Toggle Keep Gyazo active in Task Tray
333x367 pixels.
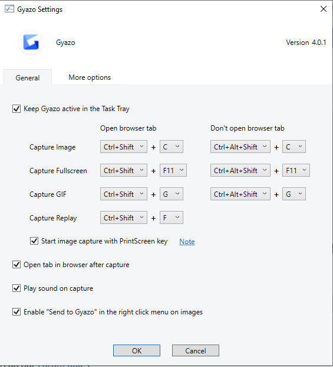pos(17,109)
